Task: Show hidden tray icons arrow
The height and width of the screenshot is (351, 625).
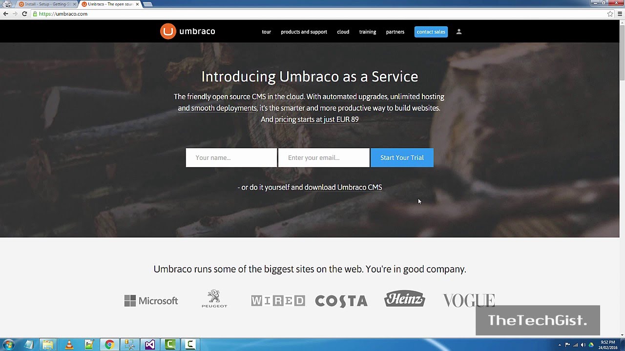Action: pos(560,345)
